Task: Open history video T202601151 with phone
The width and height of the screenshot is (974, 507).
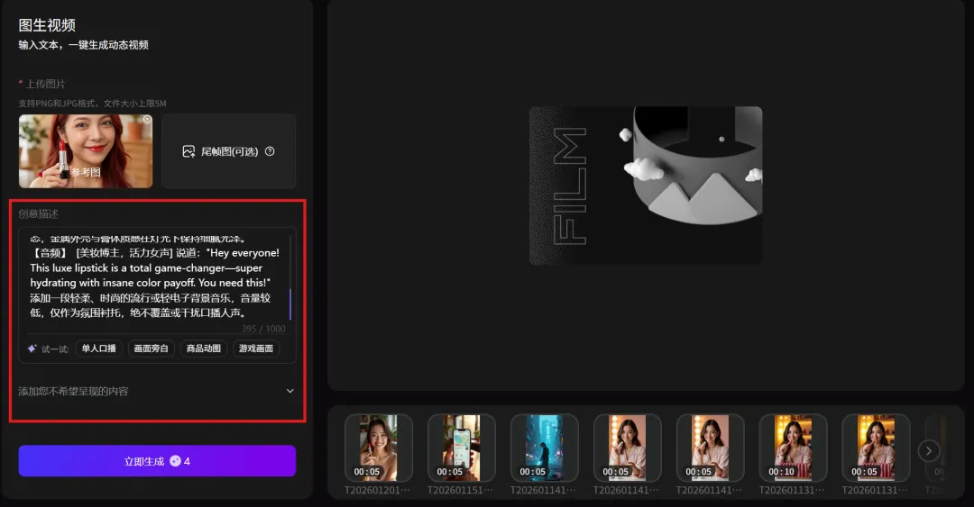Action: tap(461, 448)
